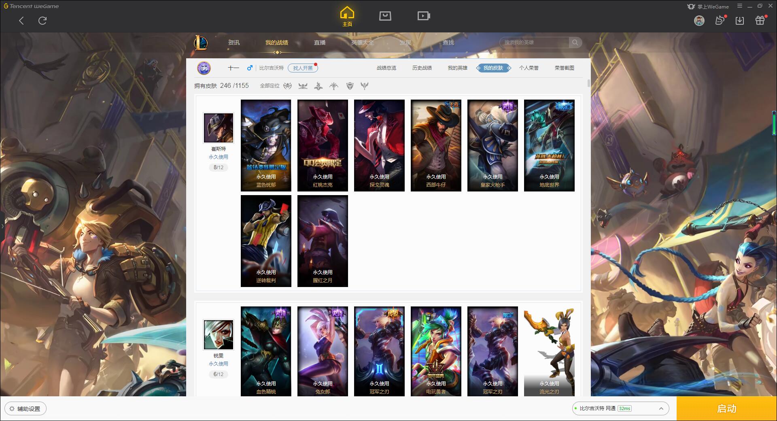
Task: Filter skins by Marksman bow icon
Action: (334, 86)
